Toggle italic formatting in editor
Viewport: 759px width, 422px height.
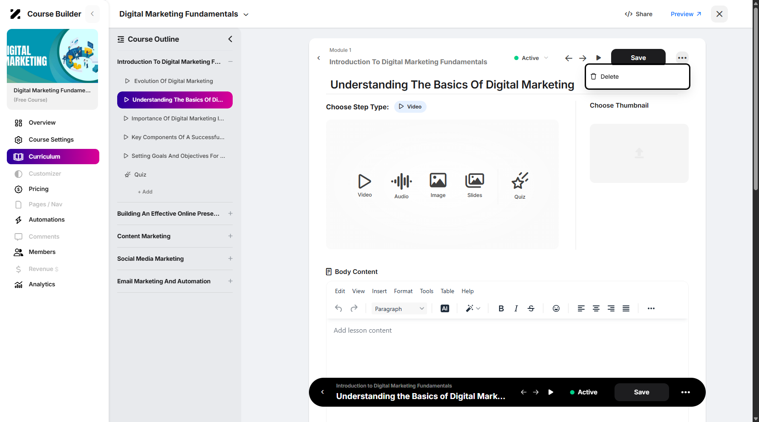pos(516,308)
